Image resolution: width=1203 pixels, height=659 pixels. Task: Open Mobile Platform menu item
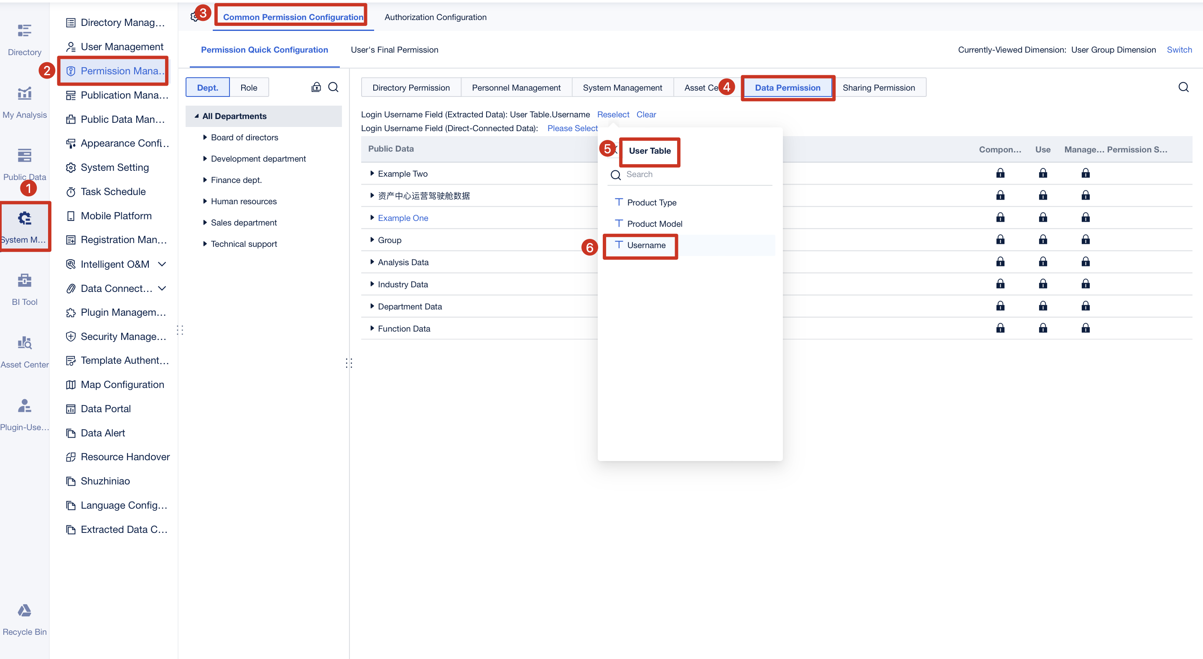pyautogui.click(x=109, y=215)
